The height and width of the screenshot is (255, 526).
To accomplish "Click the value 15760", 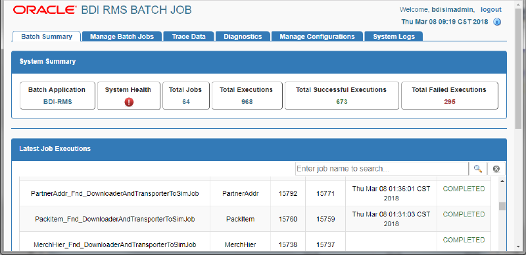I will [x=288, y=219].
